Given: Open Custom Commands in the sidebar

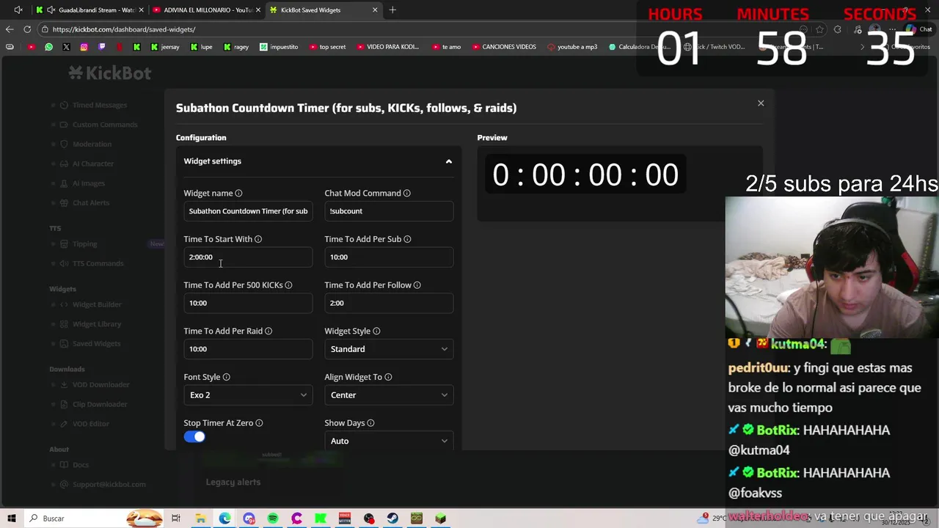Looking at the screenshot, I should [104, 125].
